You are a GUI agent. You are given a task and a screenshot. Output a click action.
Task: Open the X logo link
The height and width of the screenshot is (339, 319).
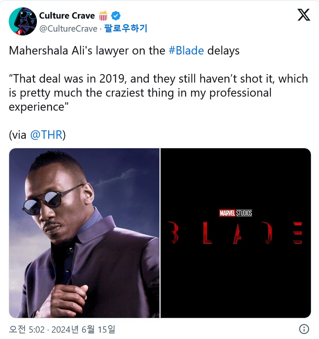[x=304, y=15]
